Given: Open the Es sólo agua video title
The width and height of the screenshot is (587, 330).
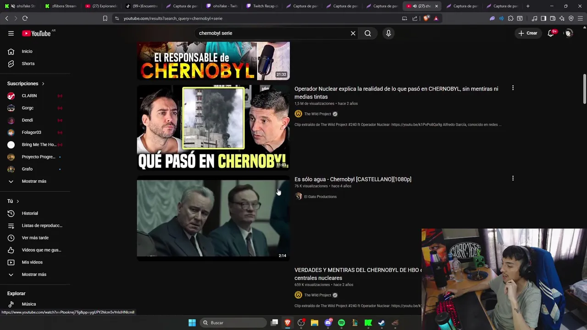Looking at the screenshot, I should click(x=353, y=179).
